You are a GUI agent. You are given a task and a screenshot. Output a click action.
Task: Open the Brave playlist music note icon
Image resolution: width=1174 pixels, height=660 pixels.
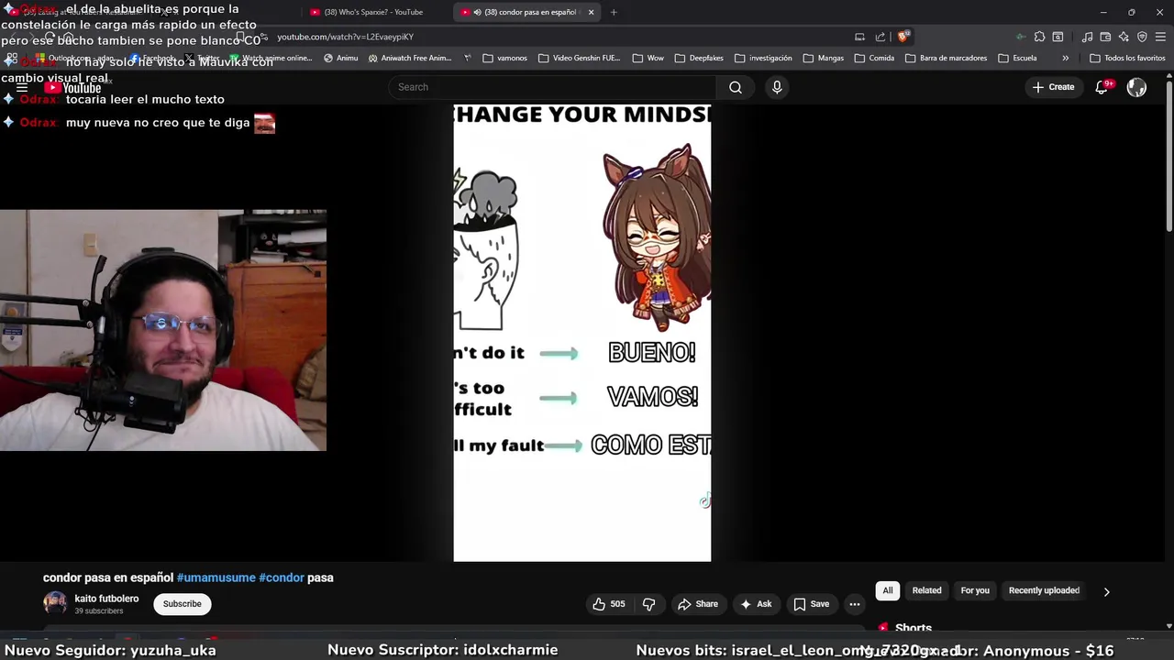(x=1087, y=37)
